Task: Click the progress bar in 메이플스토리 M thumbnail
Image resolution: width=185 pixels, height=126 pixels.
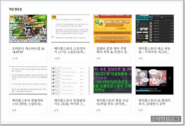Action: point(149,91)
